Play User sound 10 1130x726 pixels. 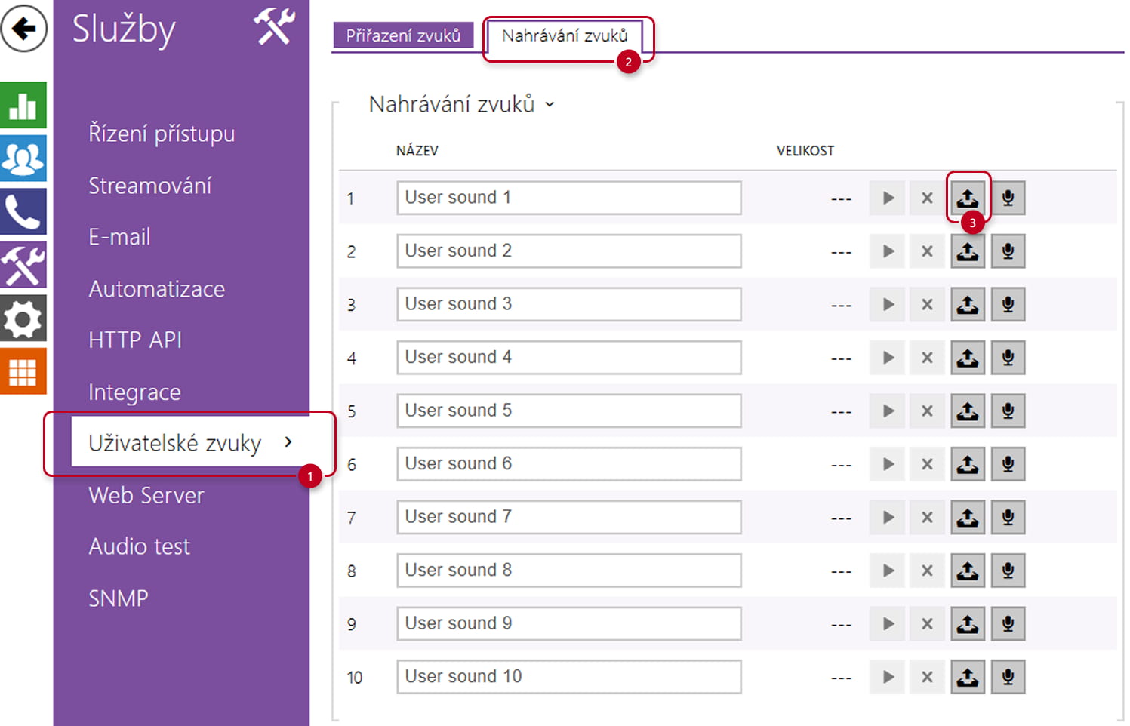[888, 677]
